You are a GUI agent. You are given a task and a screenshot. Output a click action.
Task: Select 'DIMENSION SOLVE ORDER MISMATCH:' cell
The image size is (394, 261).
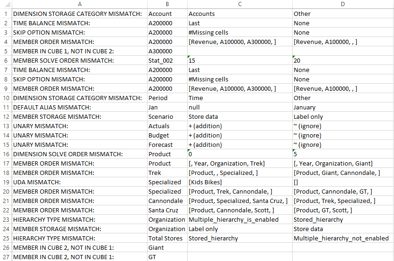[79, 154]
